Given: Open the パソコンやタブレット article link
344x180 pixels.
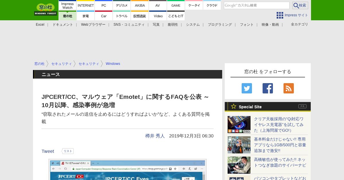Looking at the screenshot, I should (x=280, y=178).
